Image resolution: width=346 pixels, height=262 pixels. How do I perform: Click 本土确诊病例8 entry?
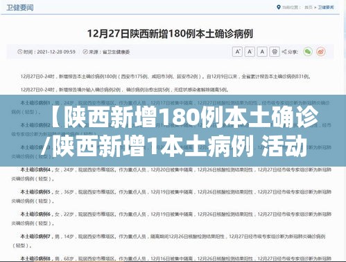coord(176,259)
